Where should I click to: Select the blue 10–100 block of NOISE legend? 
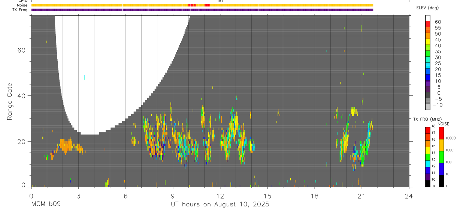(x=441, y=169)
